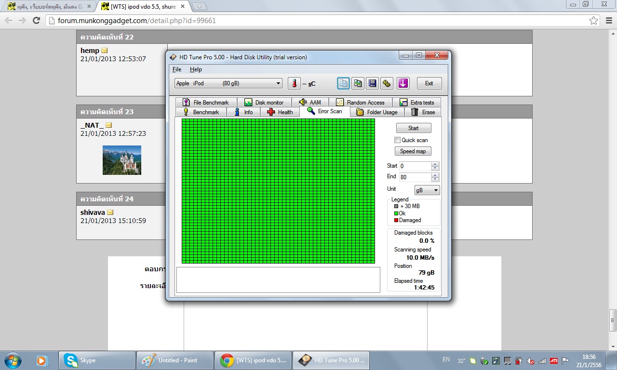Screen dimensions: 617x370
Task: Click the castle avatar thumbnail of _NAT_
Action: coord(122,160)
